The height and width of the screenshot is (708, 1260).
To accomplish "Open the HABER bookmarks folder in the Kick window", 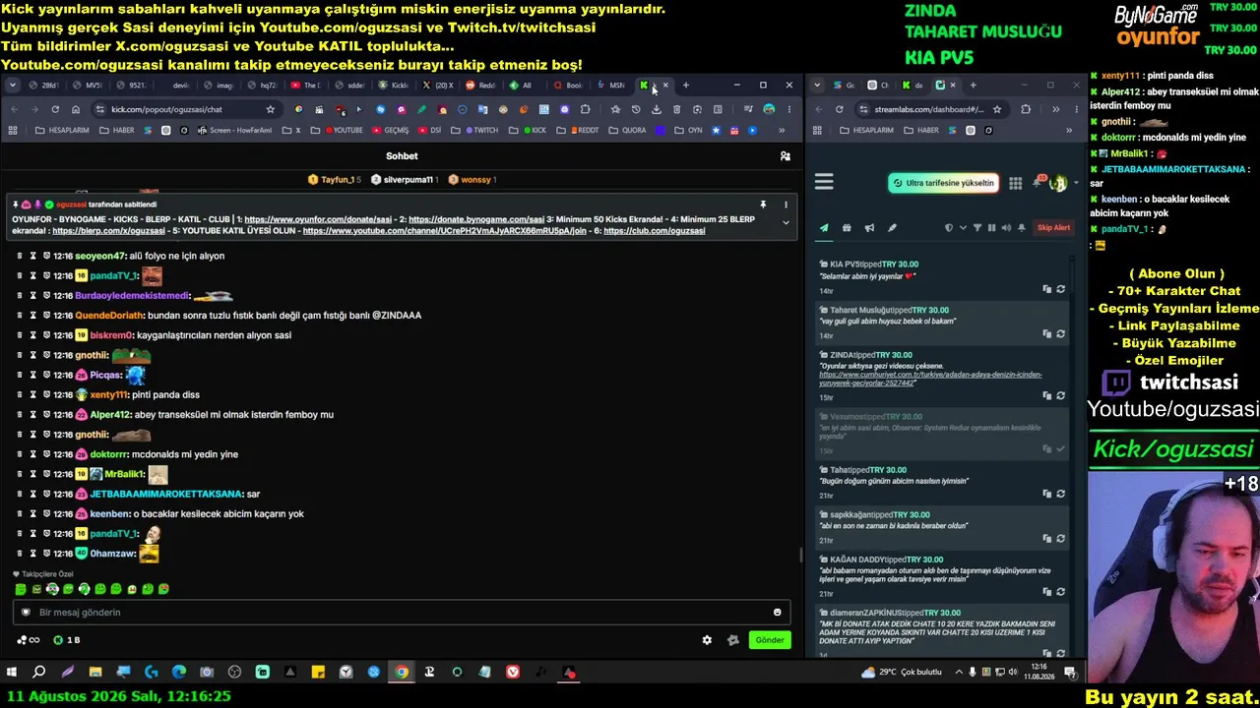I will coord(117,130).
